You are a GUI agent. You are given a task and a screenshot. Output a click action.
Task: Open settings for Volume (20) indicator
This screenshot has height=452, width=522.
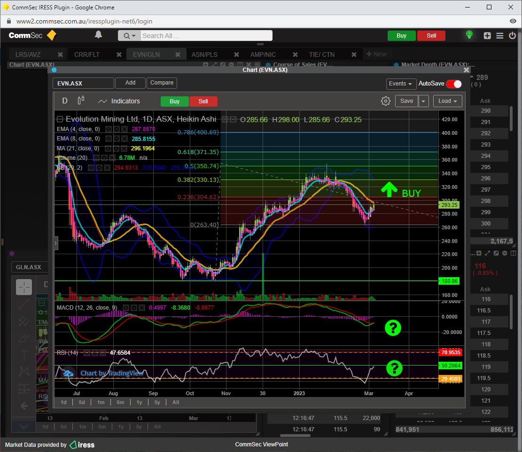pos(104,158)
